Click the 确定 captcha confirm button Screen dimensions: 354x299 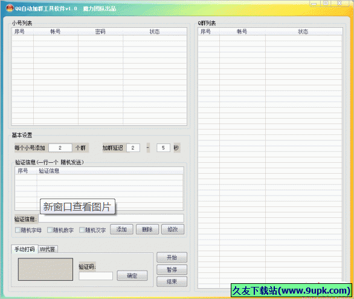click(x=132, y=276)
